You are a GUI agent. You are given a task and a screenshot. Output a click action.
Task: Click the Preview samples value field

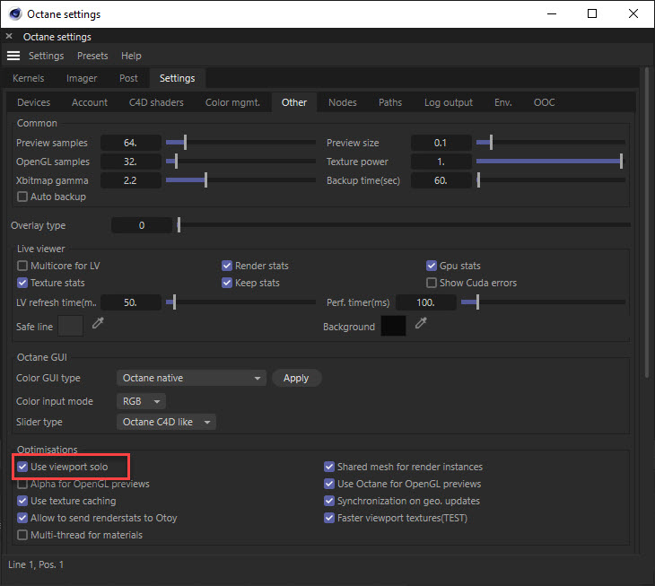pos(131,143)
